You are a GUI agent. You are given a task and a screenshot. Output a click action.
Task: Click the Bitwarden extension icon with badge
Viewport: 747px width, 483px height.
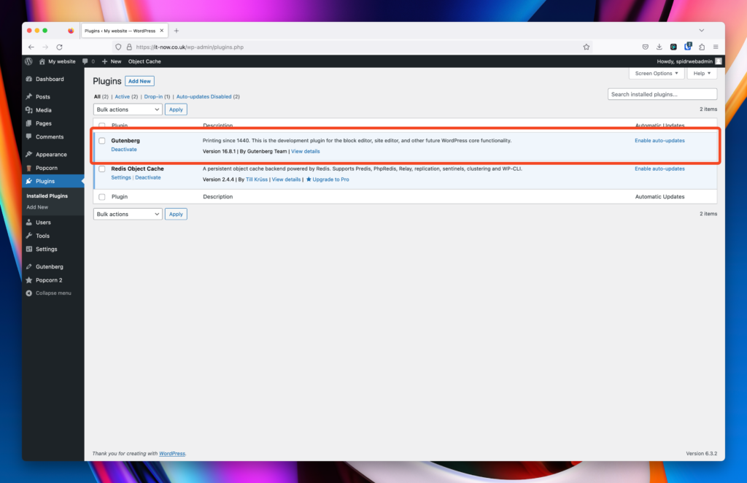(688, 47)
